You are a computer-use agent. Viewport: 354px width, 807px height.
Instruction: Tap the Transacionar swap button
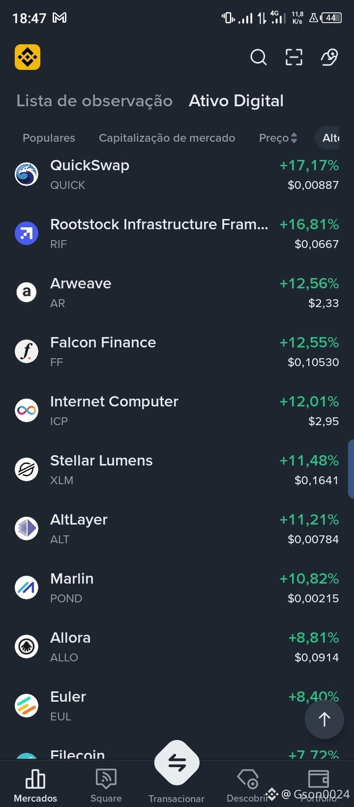tap(177, 763)
